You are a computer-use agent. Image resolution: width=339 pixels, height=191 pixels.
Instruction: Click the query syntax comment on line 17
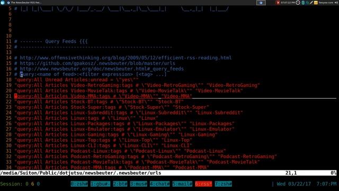pos(91,74)
